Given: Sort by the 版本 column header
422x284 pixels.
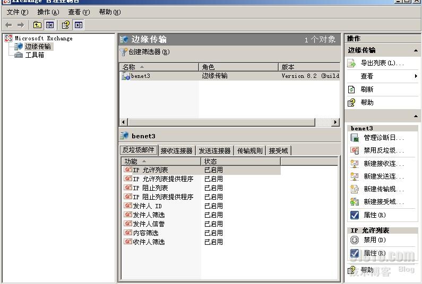Looking at the screenshot, I should pyautogui.click(x=309, y=67).
